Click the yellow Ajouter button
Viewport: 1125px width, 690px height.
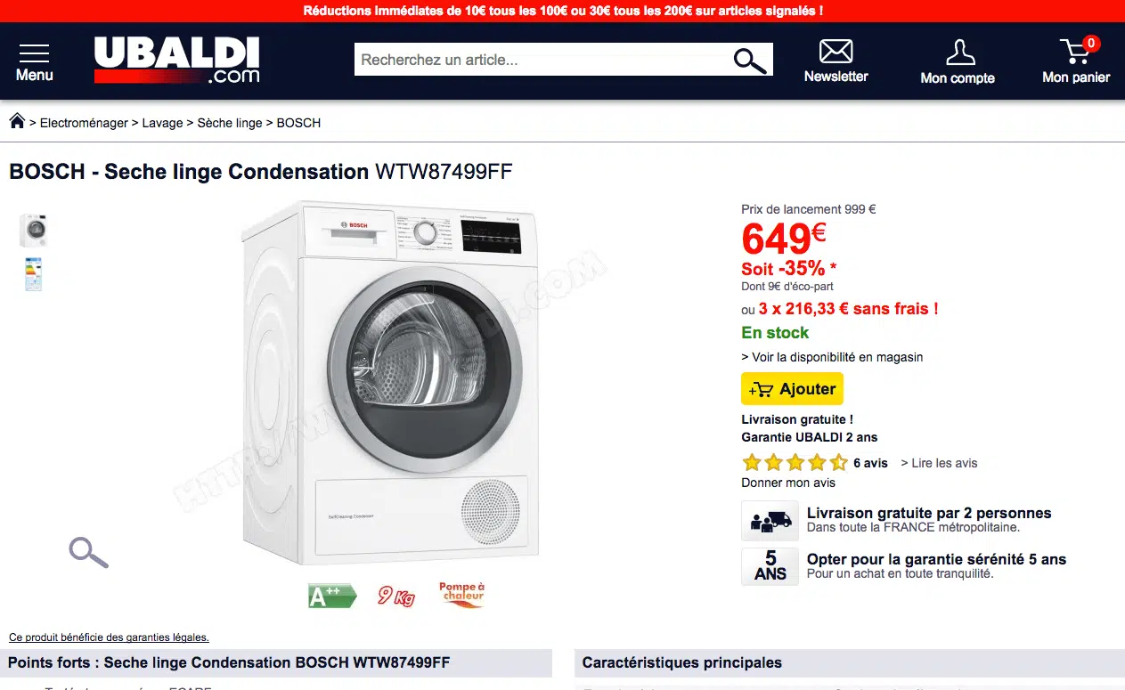[792, 389]
